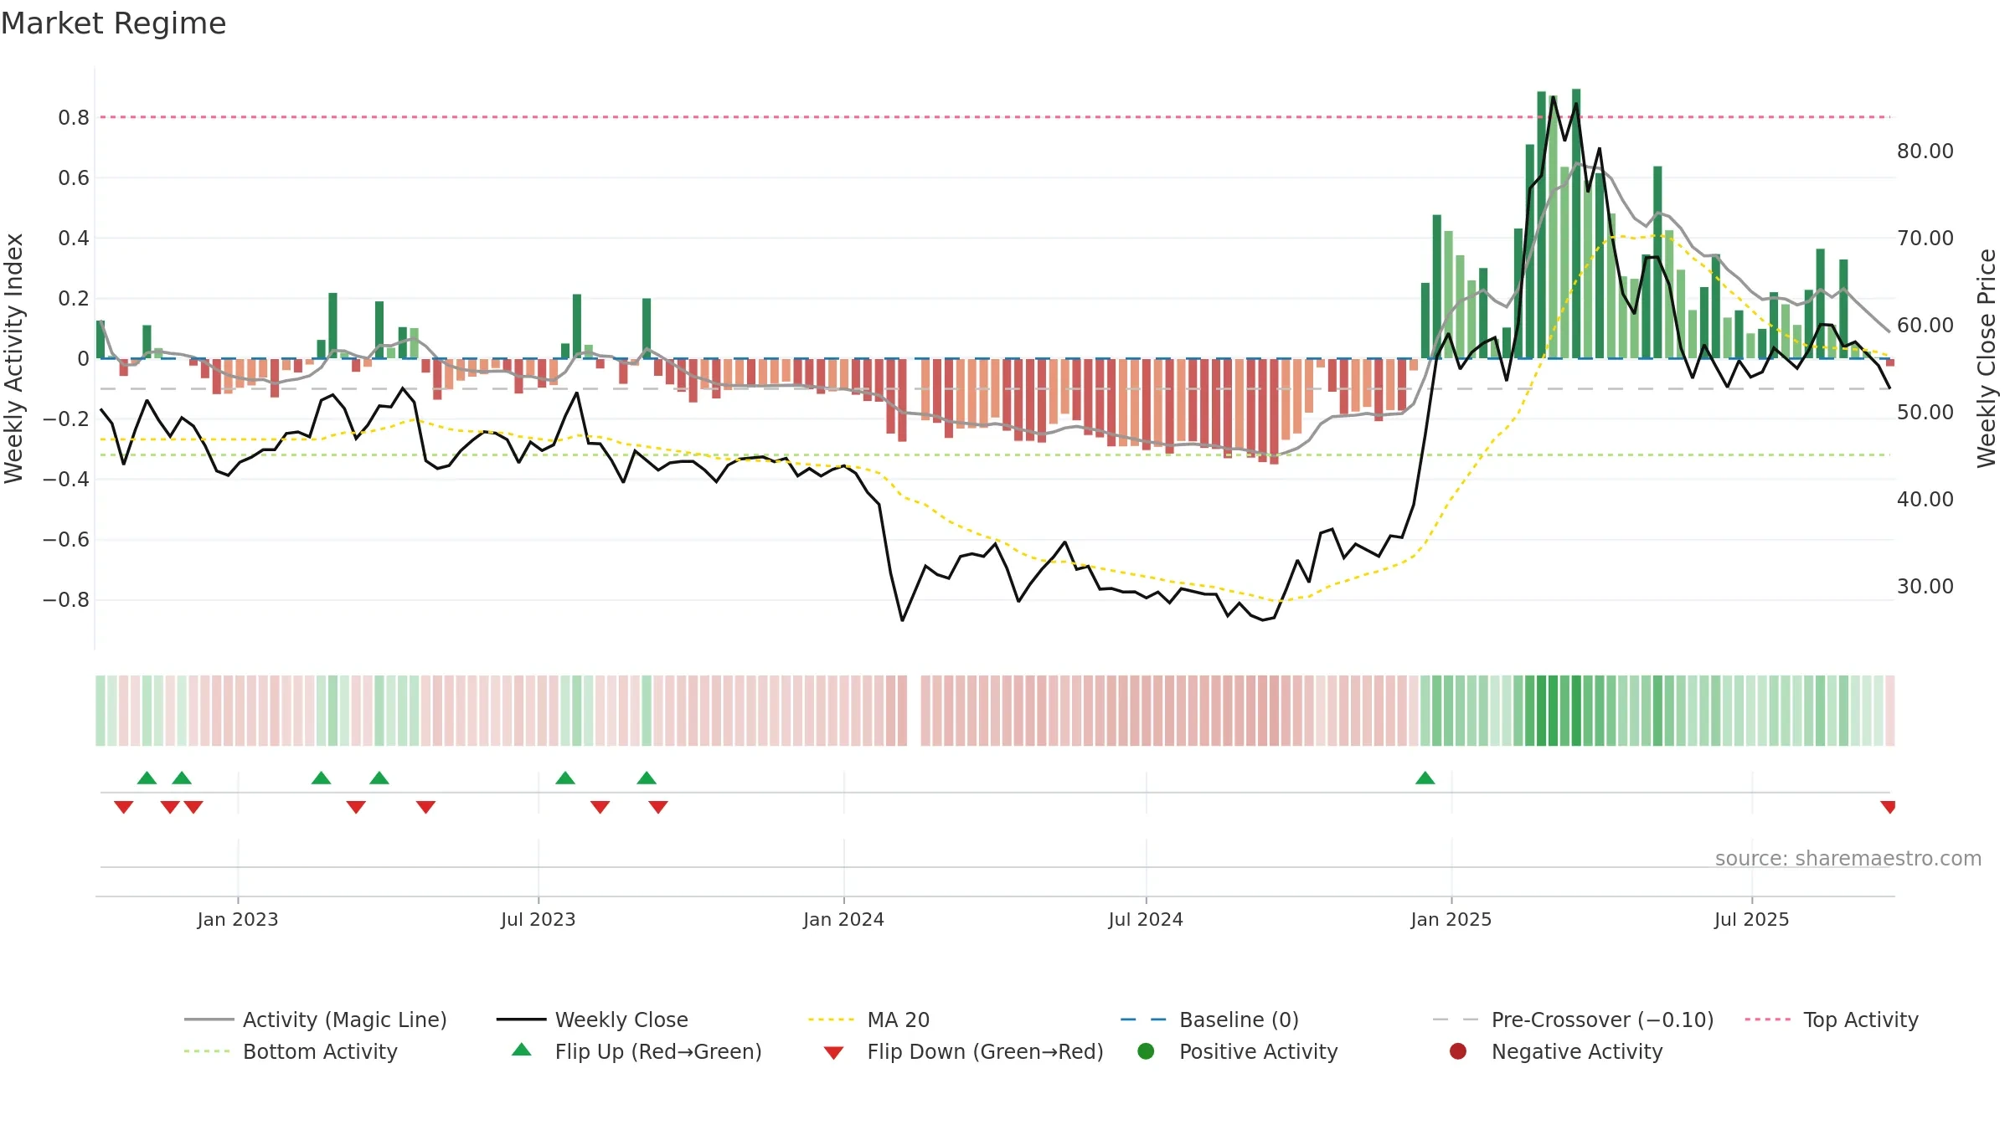Click the Jul 2023 axis label
The width and height of the screenshot is (2010, 1130).
pos(539,919)
